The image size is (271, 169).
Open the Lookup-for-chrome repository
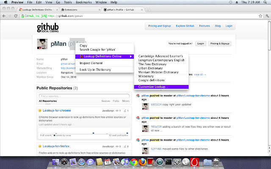pyautogui.click(x=57, y=111)
